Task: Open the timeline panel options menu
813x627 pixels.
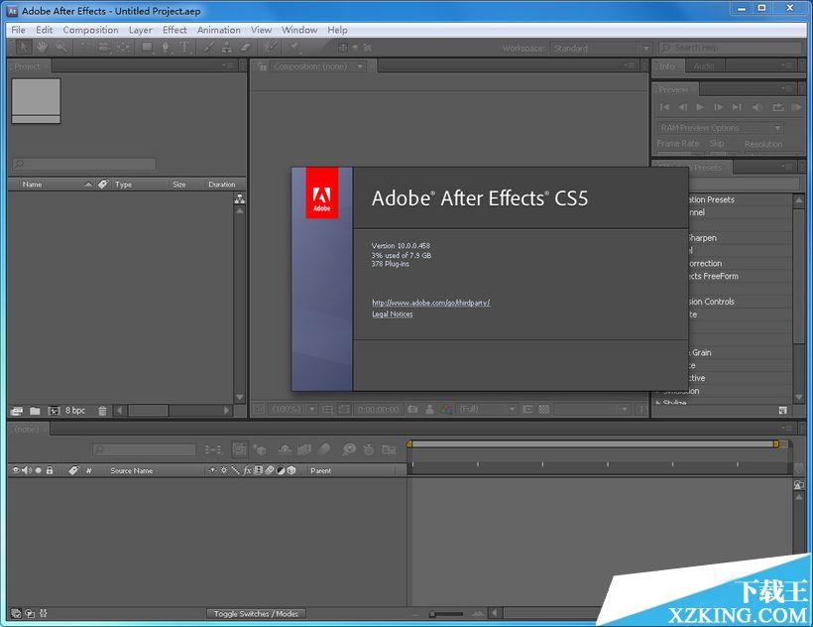Action: (787, 428)
